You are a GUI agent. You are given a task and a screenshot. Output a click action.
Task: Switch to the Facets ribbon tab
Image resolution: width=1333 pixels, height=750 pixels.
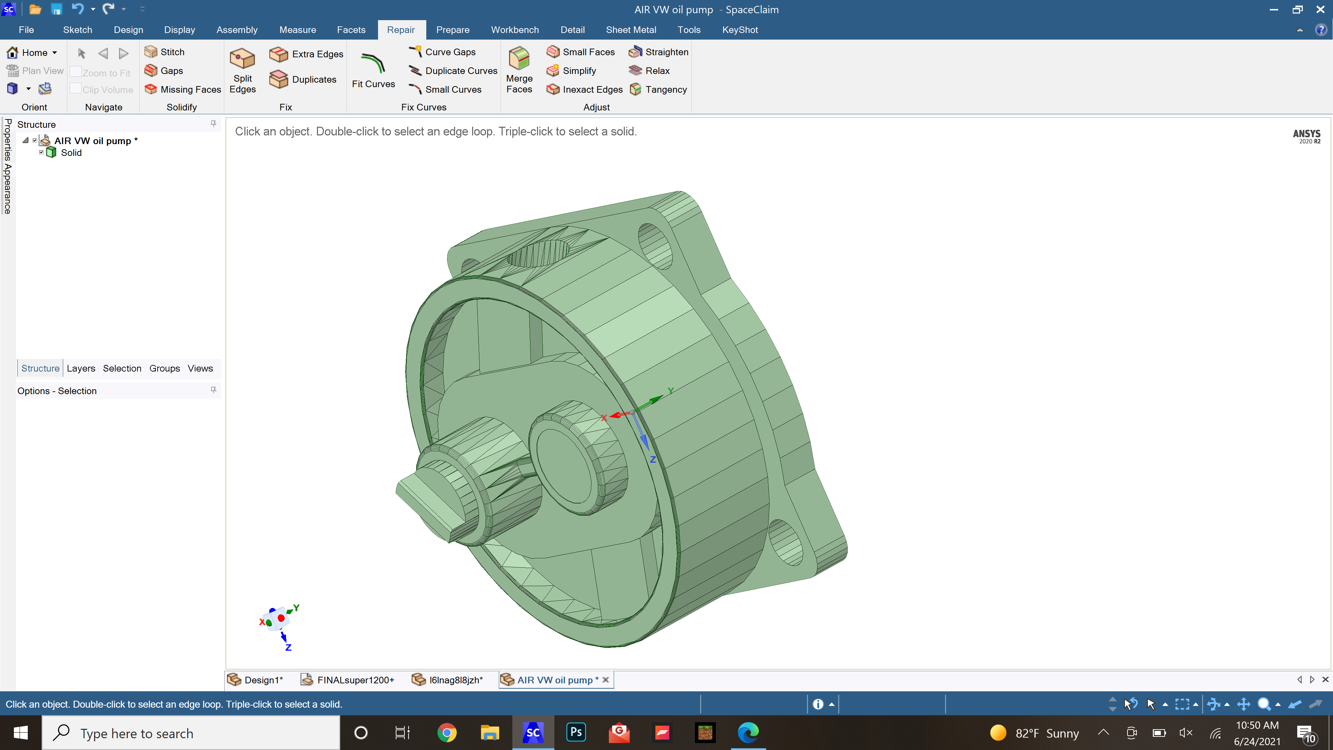[x=351, y=30]
